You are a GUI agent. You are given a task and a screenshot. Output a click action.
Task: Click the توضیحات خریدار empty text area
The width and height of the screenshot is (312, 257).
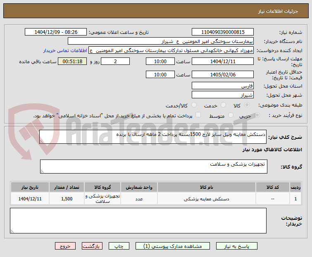[138, 221]
